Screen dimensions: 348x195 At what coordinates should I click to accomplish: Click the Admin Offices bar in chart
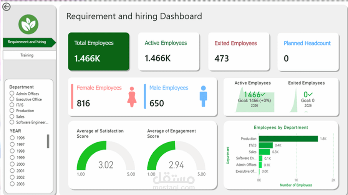click(260, 165)
